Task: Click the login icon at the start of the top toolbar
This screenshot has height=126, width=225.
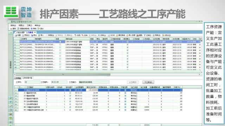Action: [x=11, y=29]
